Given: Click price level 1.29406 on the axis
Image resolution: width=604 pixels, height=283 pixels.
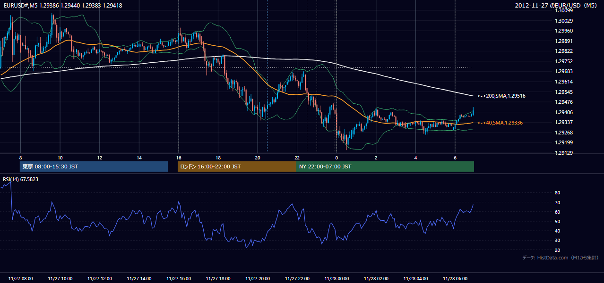Looking at the screenshot, I should pyautogui.click(x=564, y=112).
